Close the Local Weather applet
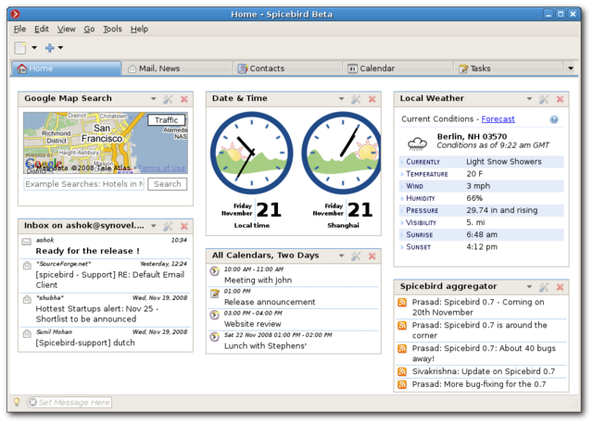593x424 pixels. pyautogui.click(x=560, y=99)
